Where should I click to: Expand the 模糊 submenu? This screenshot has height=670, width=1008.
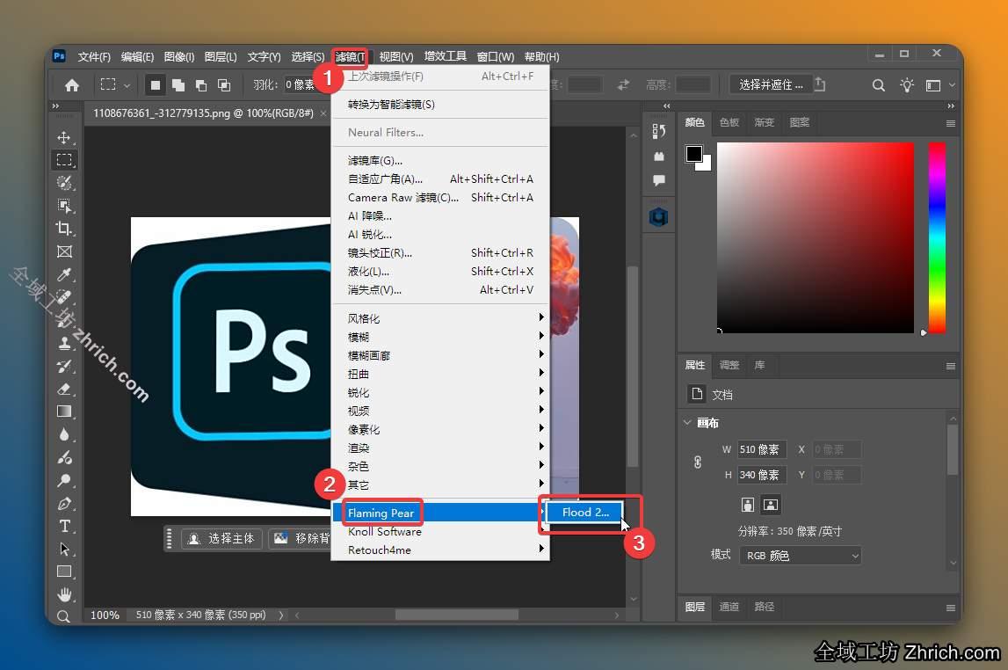click(x=440, y=337)
